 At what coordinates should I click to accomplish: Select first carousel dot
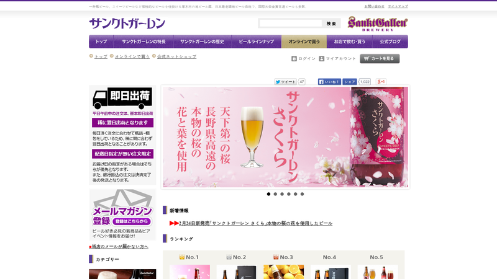268,194
